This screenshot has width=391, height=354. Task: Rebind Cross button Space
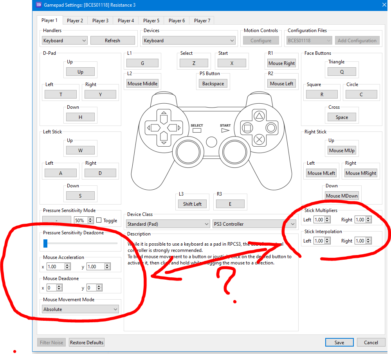[342, 117]
